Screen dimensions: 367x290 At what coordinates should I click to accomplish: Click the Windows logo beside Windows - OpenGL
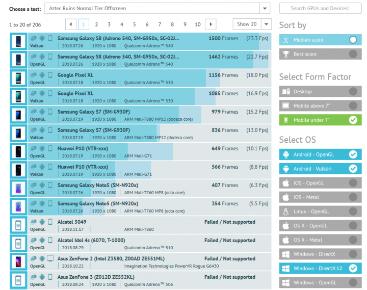click(286, 283)
